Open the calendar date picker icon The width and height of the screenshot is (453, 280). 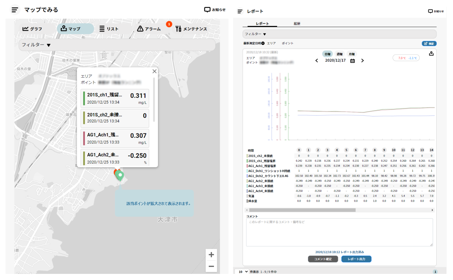(x=353, y=61)
